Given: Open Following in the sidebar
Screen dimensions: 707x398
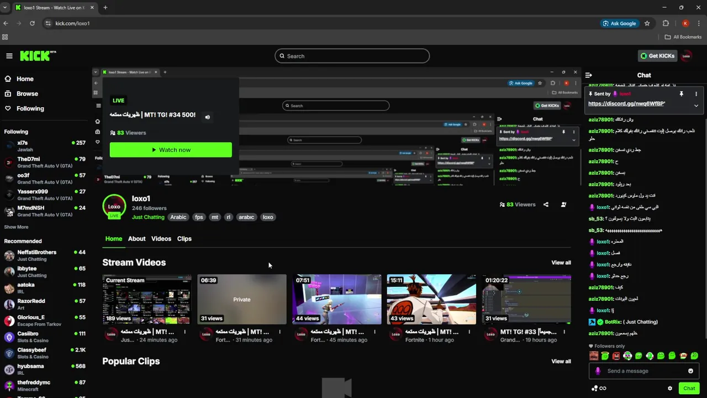Looking at the screenshot, I should [30, 109].
